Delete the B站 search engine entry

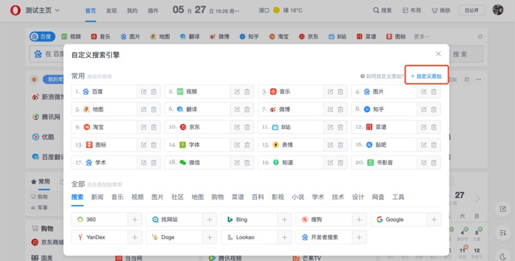click(341, 127)
